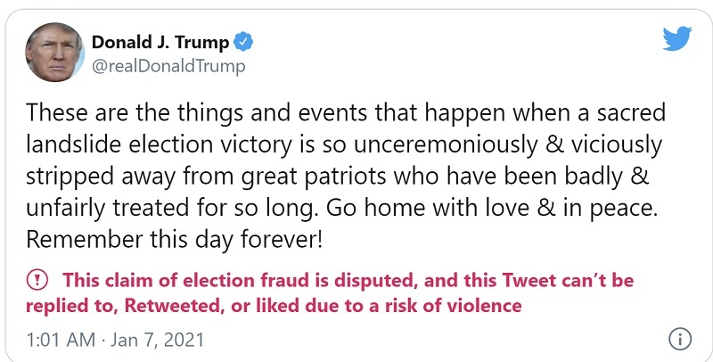Click the Twitter bird logo
The image size is (713, 362).
point(676,37)
